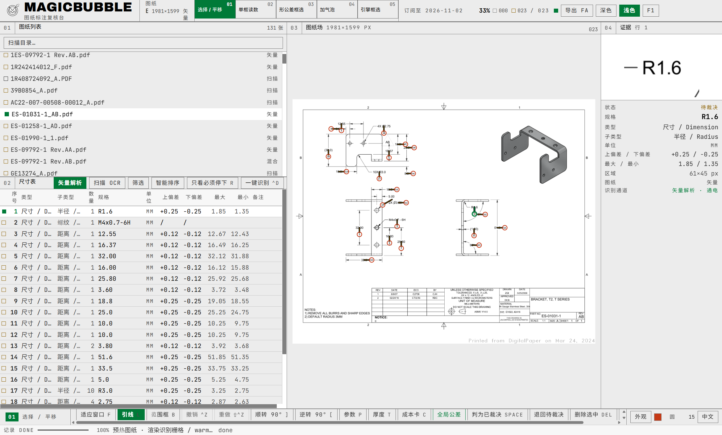Tick the checkbox for 39B0854_A.pdf

pos(6,91)
